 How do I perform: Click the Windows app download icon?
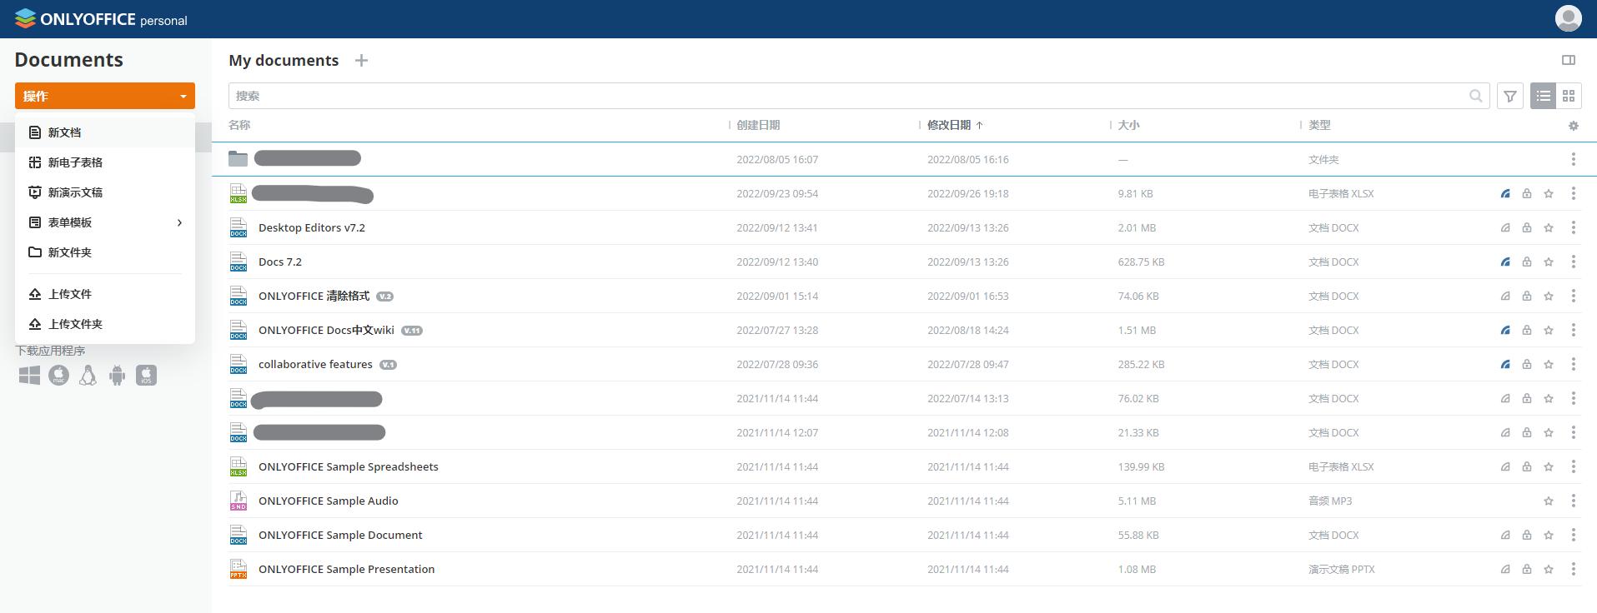click(29, 376)
